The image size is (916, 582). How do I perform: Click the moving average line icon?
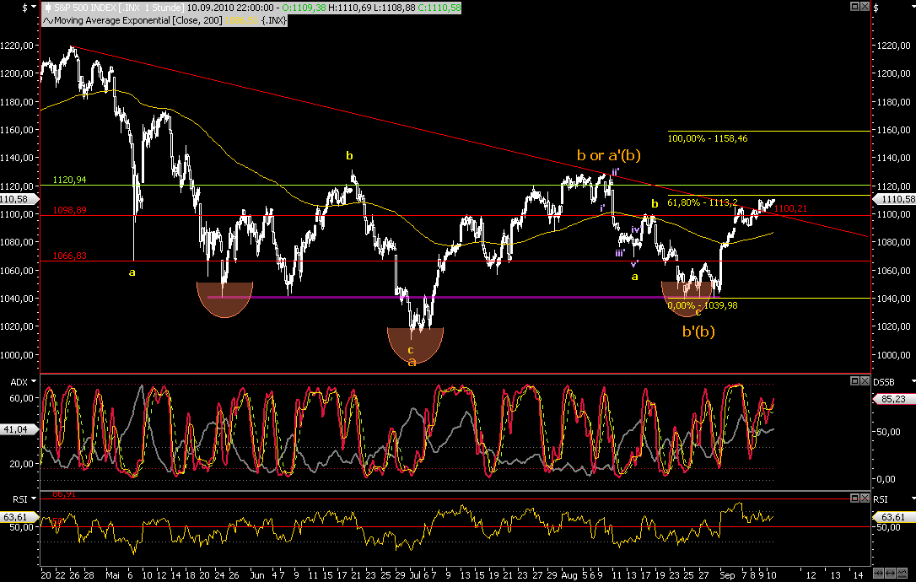48,20
